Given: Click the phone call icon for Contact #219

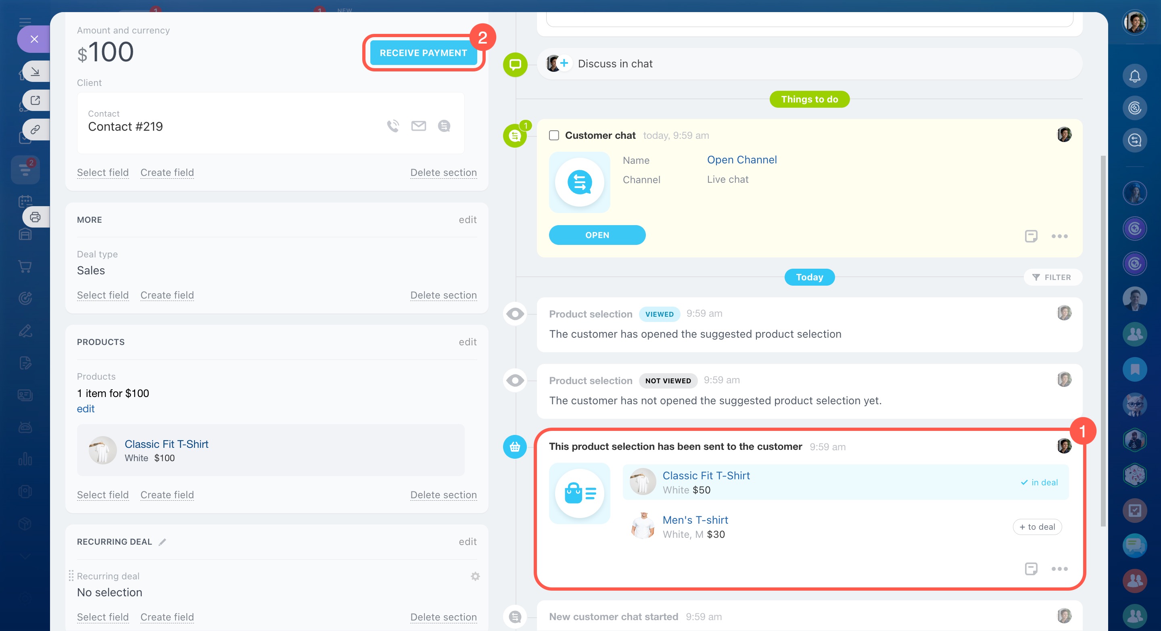Looking at the screenshot, I should coord(393,126).
